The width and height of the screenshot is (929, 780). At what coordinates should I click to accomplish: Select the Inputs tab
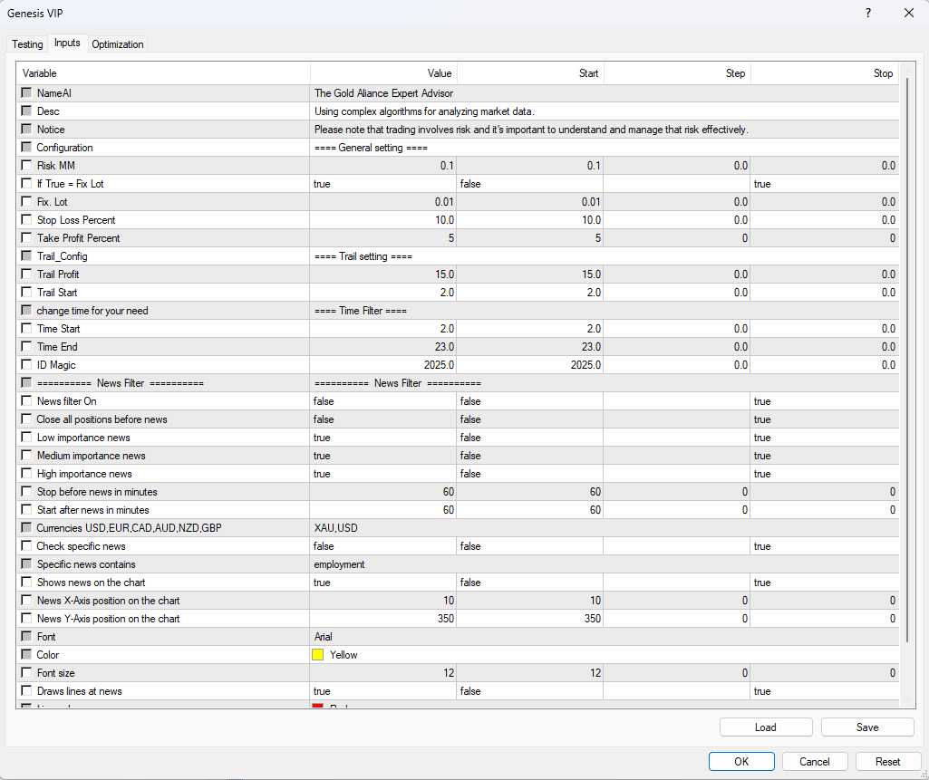pyautogui.click(x=67, y=43)
